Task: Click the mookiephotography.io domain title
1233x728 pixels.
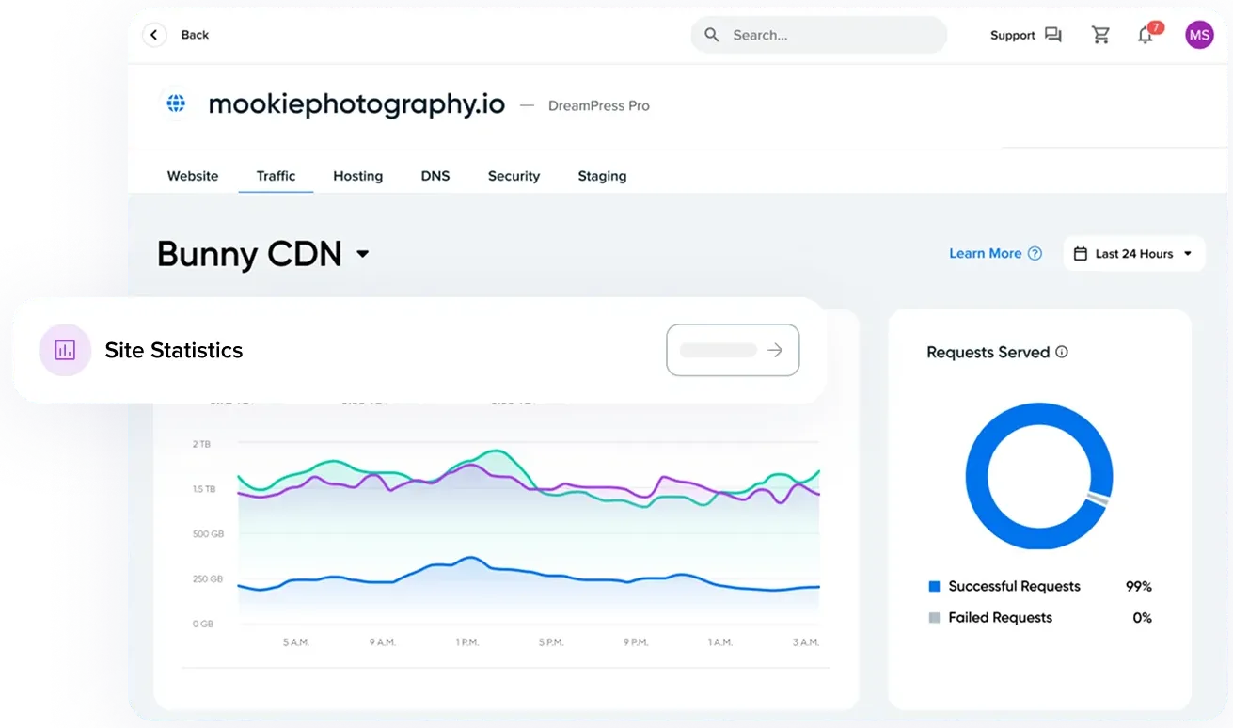Action: 356,104
